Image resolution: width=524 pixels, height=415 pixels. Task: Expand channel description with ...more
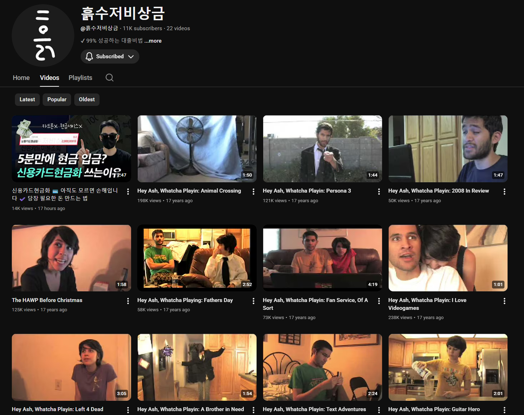click(153, 41)
